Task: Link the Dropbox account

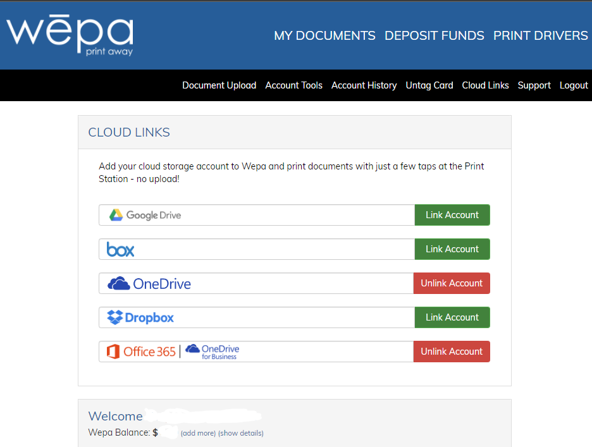Action: tap(452, 317)
